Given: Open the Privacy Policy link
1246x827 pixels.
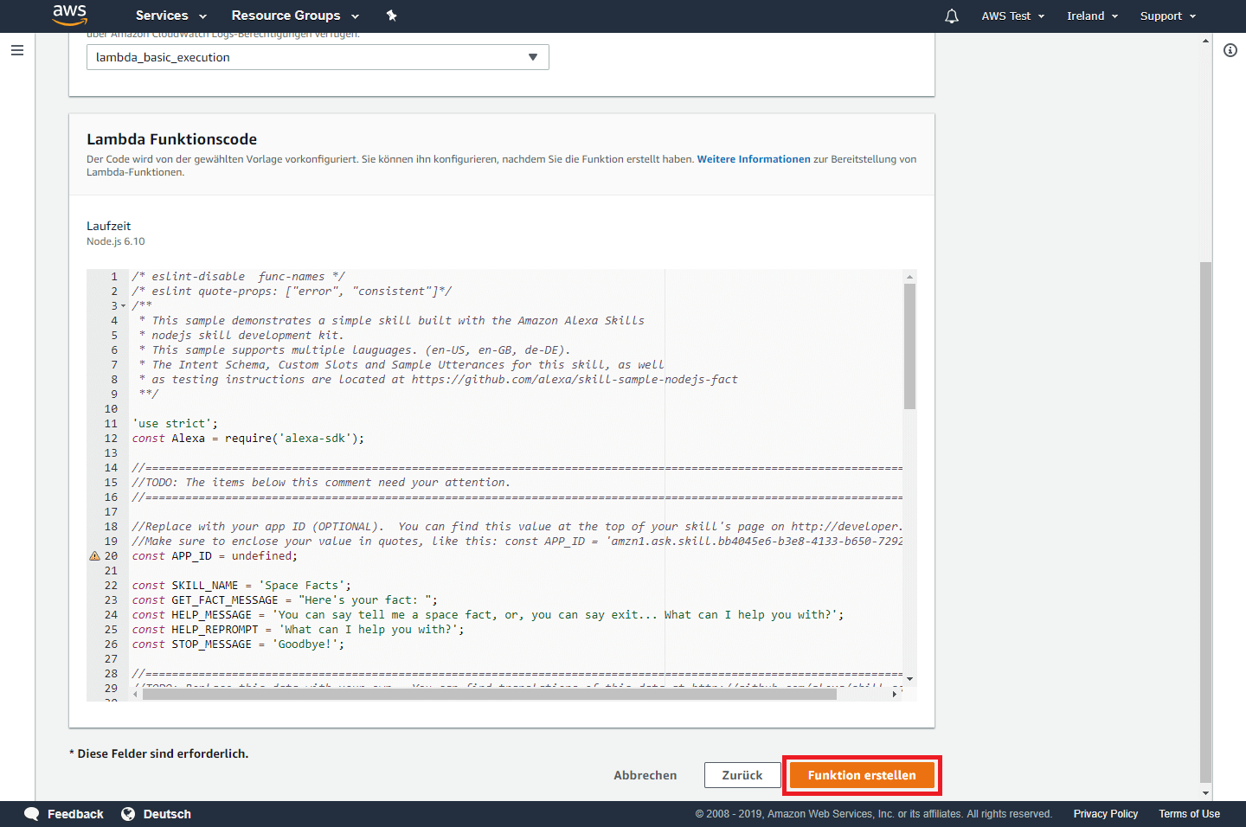Looking at the screenshot, I should (1106, 814).
